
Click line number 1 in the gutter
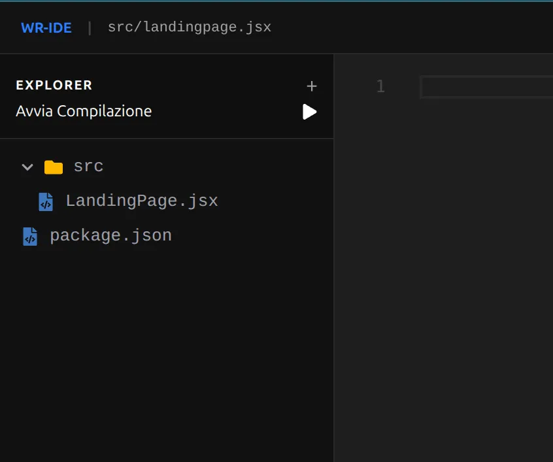click(380, 86)
